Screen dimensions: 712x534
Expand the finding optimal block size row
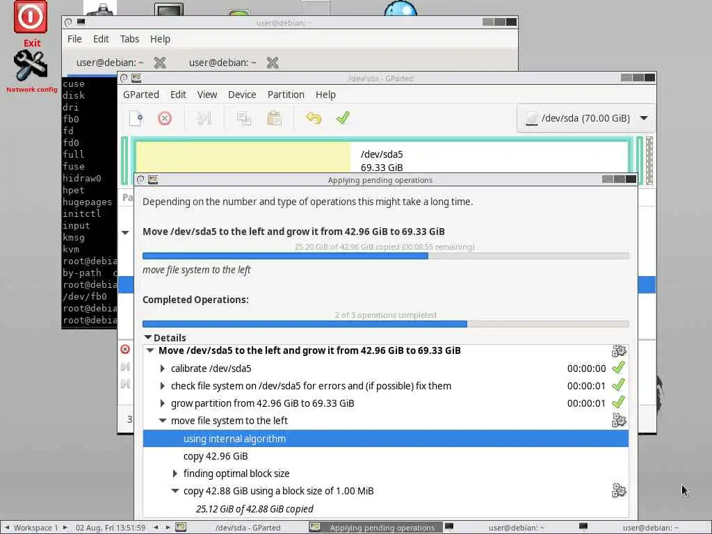click(x=175, y=474)
